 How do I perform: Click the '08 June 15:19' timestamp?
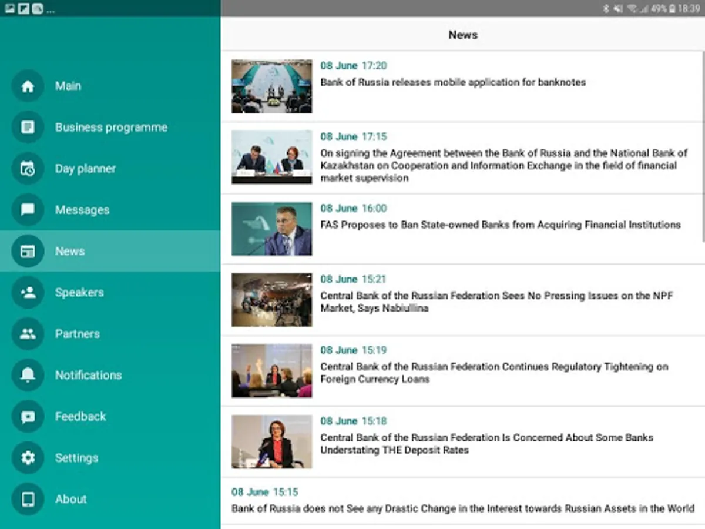pos(354,350)
